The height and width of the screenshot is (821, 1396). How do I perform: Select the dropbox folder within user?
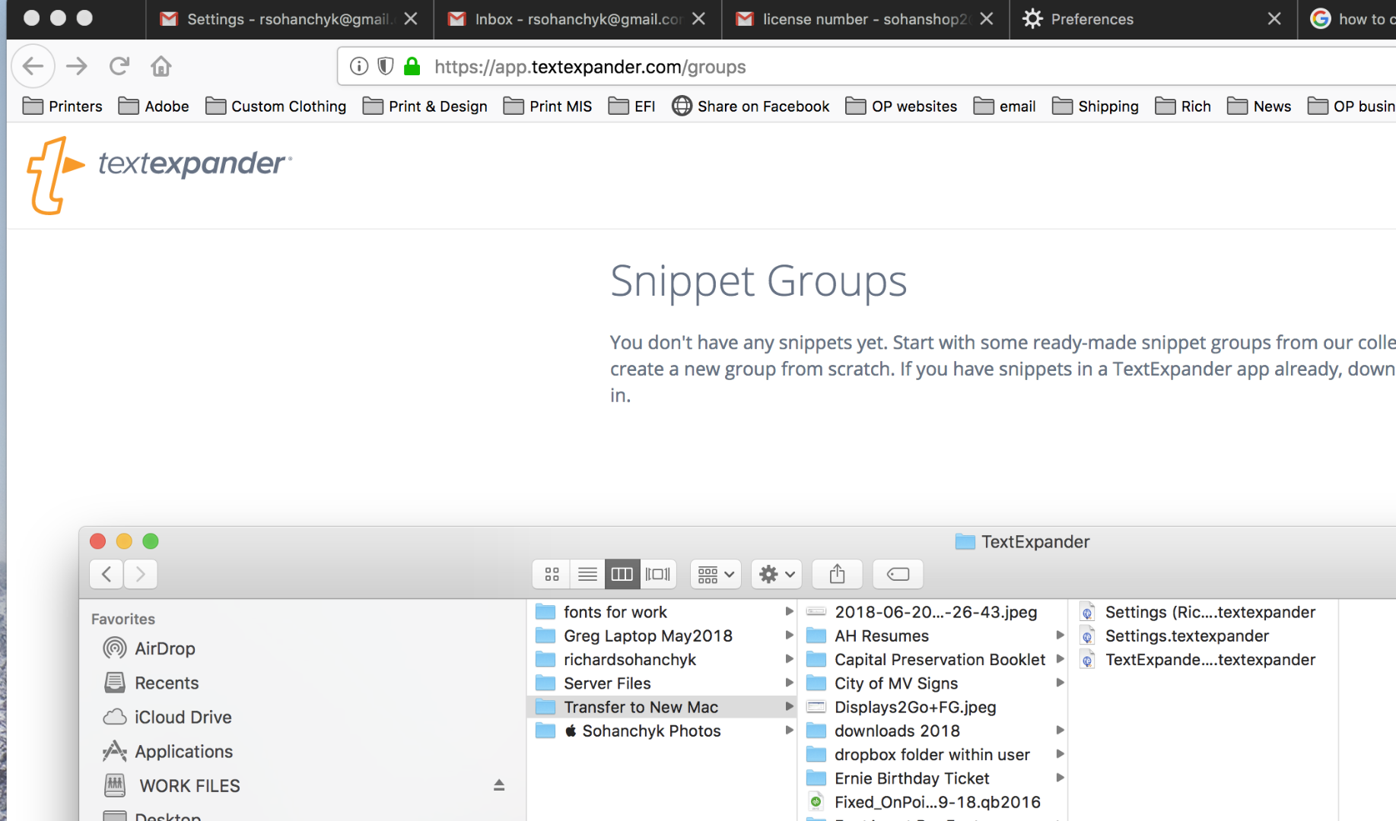933,754
